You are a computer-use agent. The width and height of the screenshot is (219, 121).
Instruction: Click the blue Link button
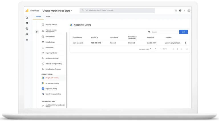coord(184,32)
